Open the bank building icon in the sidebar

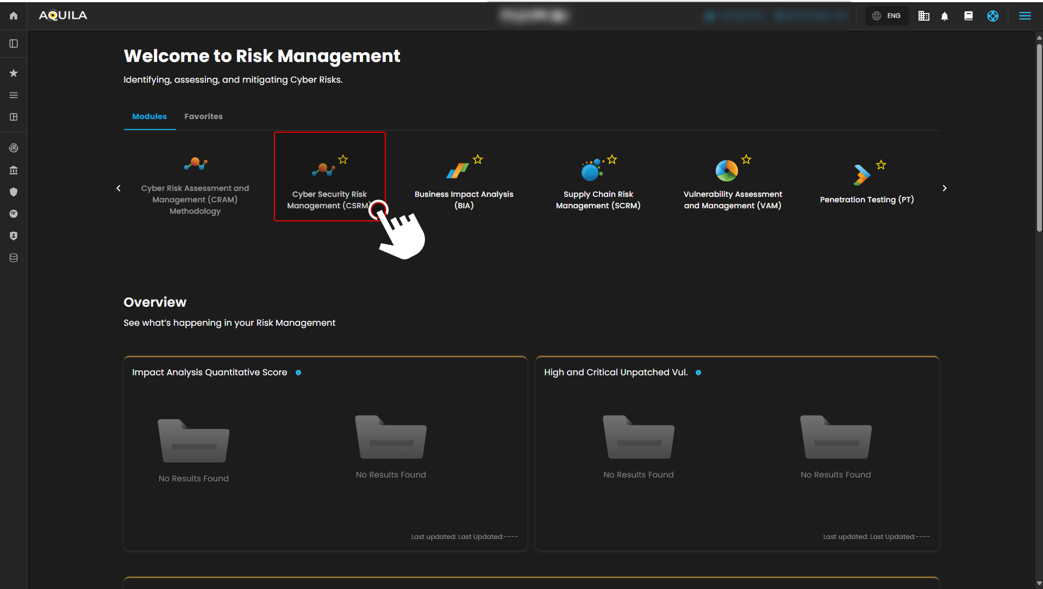pyautogui.click(x=14, y=170)
